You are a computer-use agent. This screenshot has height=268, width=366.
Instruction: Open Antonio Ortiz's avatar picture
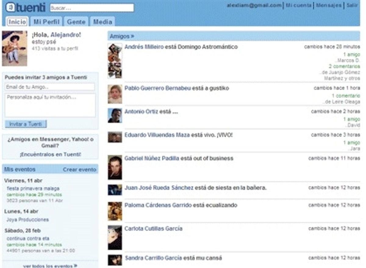coord(115,115)
